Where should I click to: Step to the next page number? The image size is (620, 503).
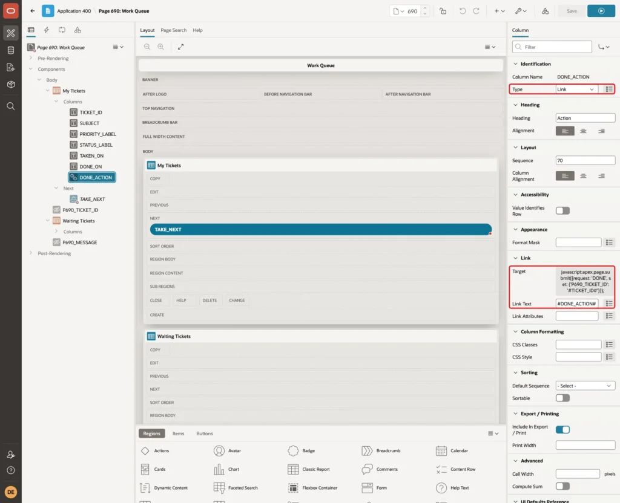coord(425,8)
